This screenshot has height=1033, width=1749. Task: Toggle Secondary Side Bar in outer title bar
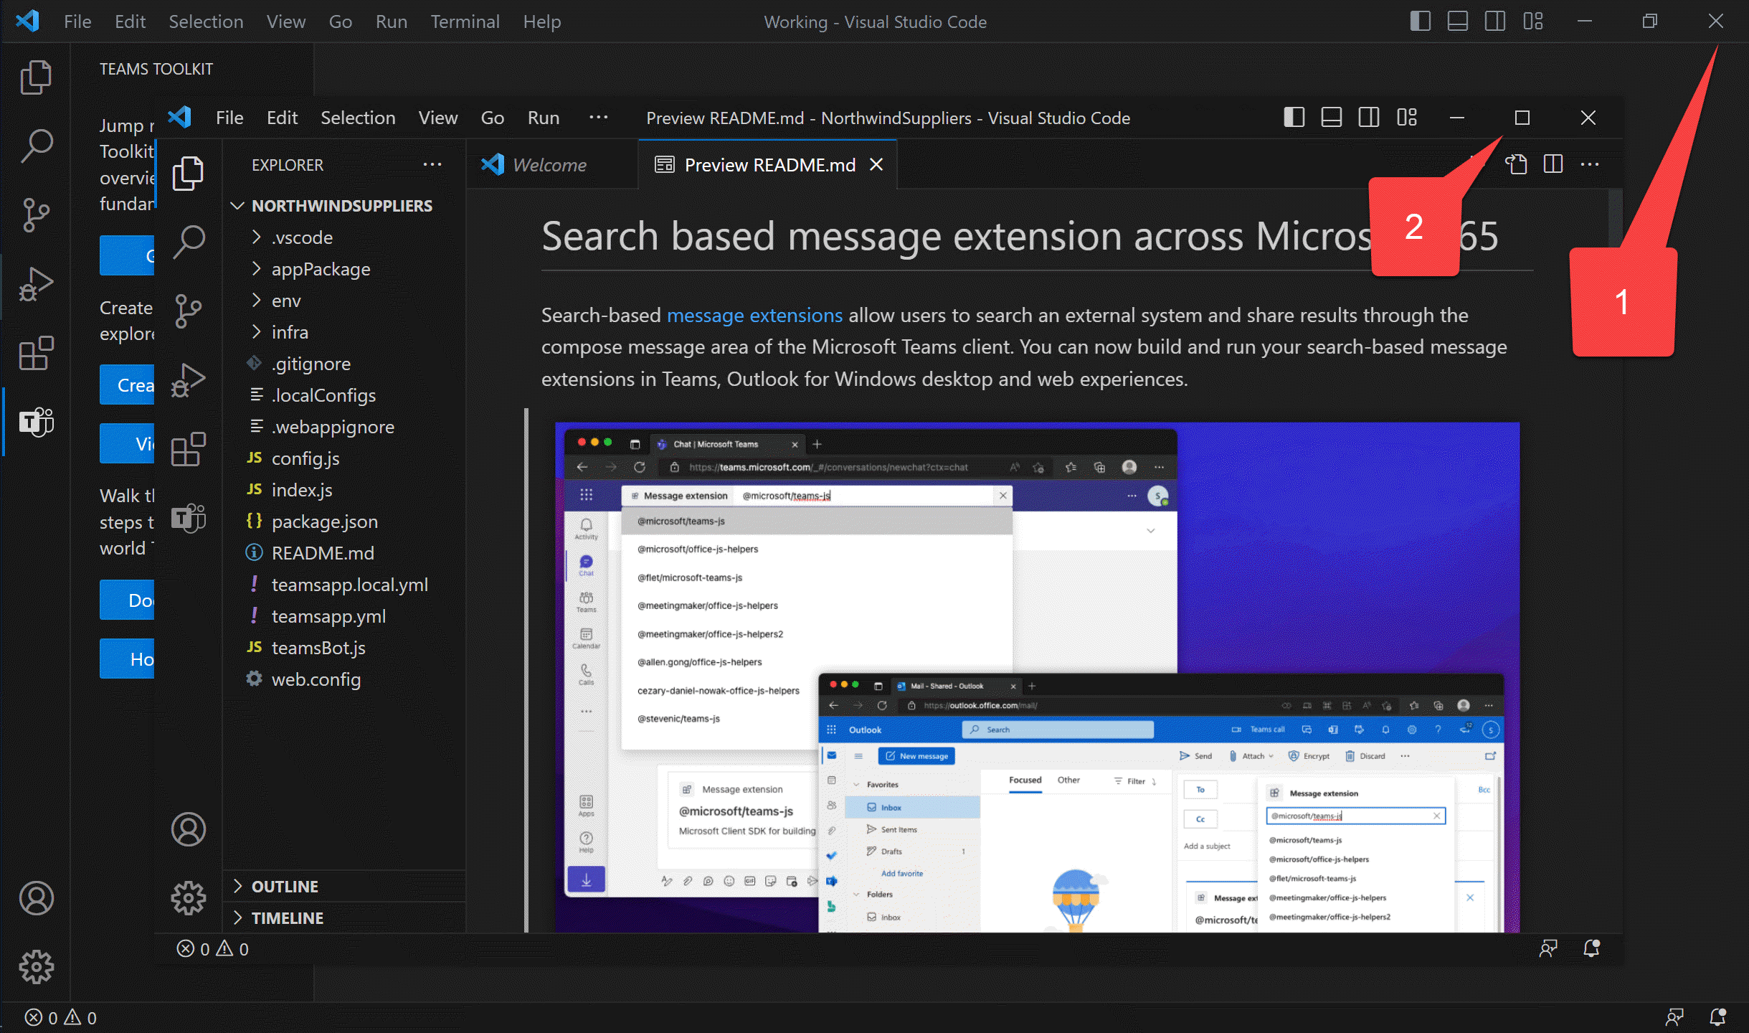coord(1495,22)
